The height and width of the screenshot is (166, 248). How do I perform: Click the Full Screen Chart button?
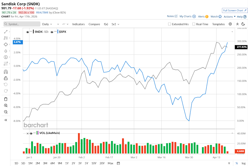(x=235, y=10)
